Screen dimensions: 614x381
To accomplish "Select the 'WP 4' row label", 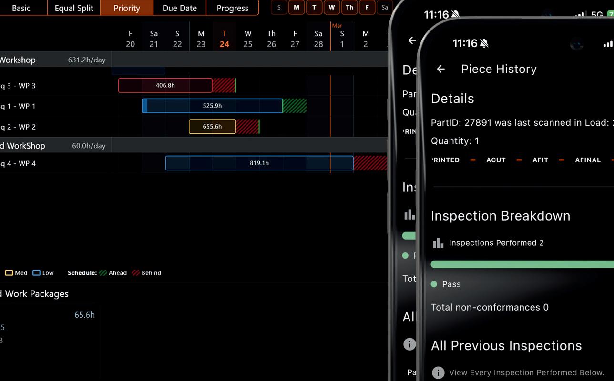I will coord(18,163).
